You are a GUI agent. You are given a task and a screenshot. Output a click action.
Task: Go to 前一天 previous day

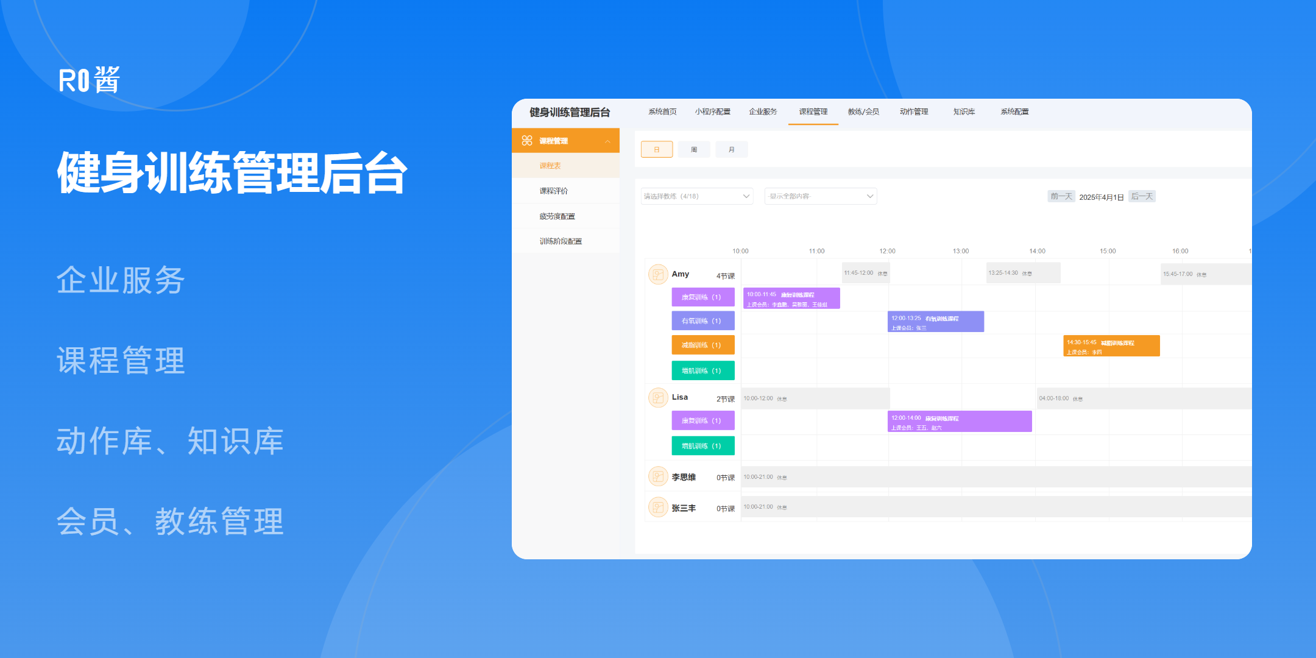coord(1061,196)
